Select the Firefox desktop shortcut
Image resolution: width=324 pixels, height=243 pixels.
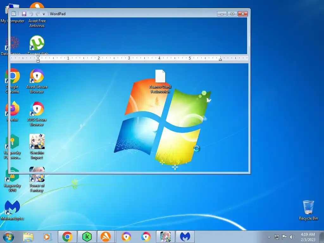[x=12, y=111]
